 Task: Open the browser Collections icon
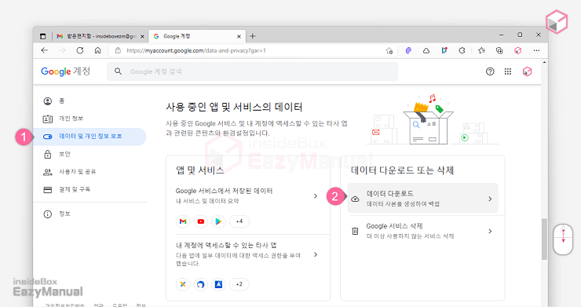point(499,50)
